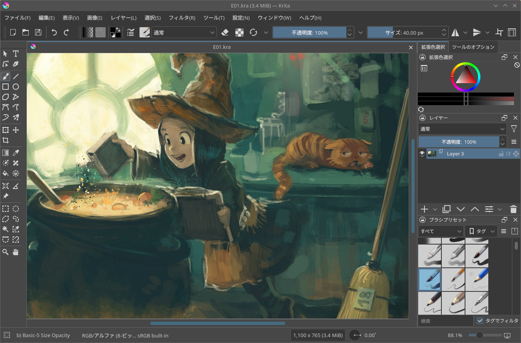The width and height of the screenshot is (521, 343).
Task: Toggle Layer 3 lock icon
Action: pos(501,154)
